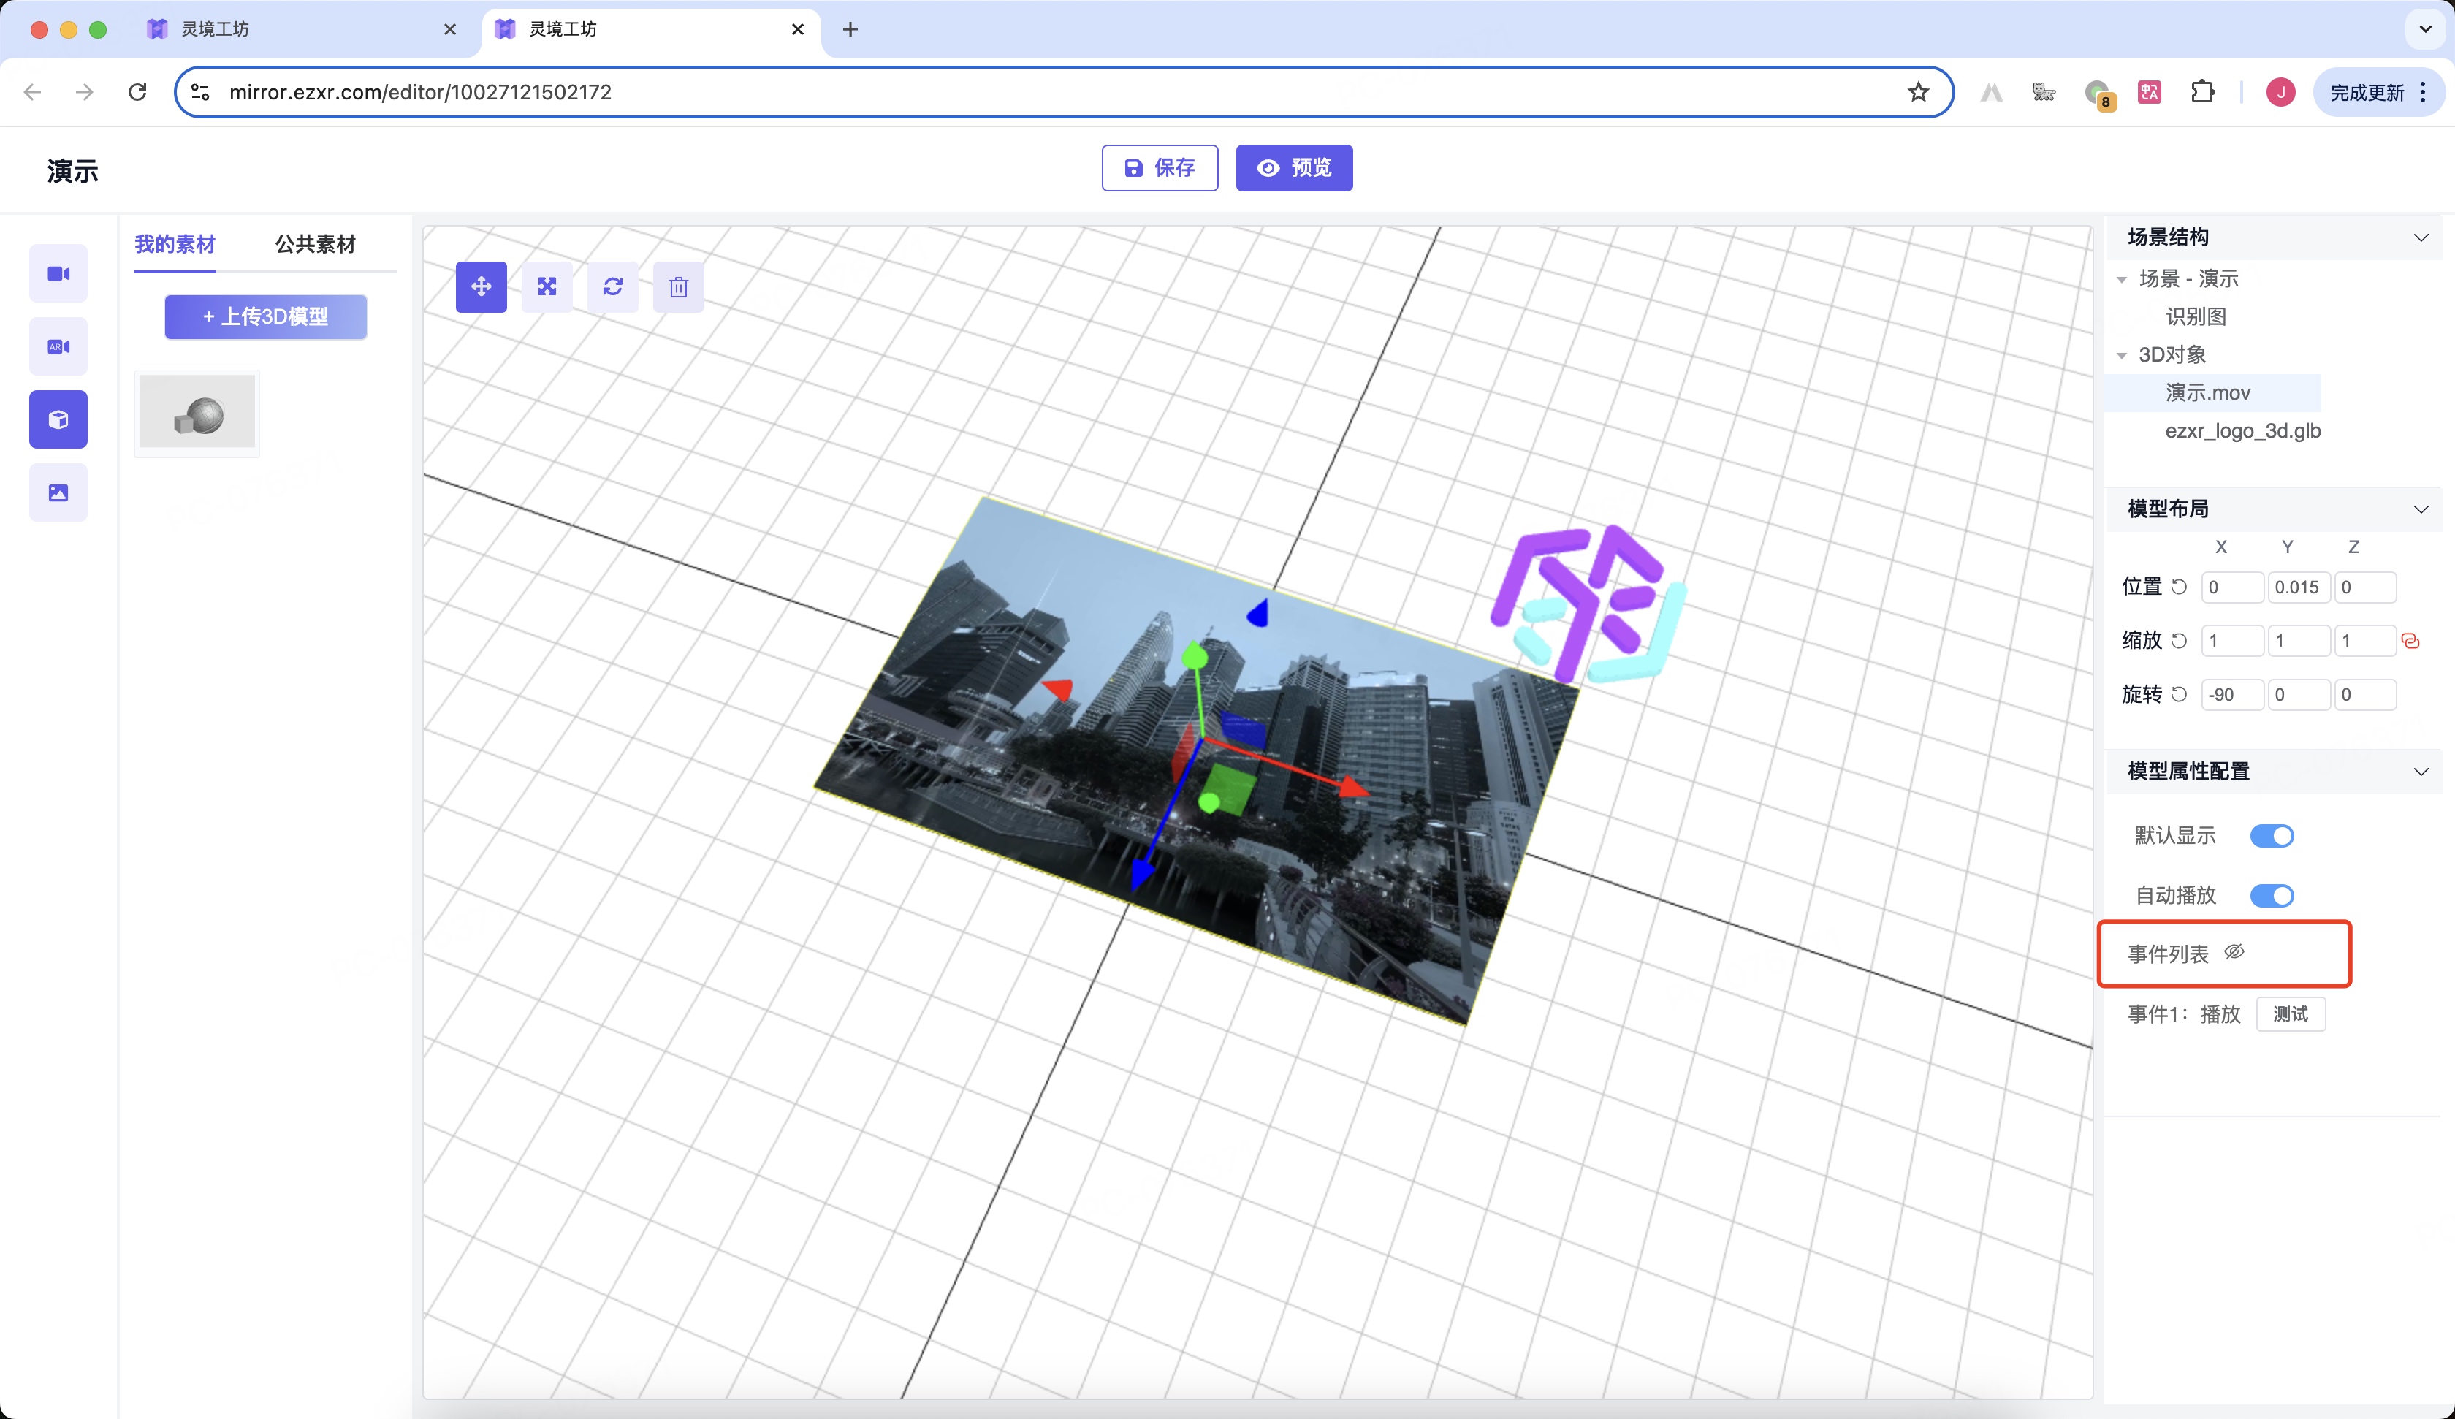
Task: View site information icon in address bar
Action: pyautogui.click(x=201, y=91)
